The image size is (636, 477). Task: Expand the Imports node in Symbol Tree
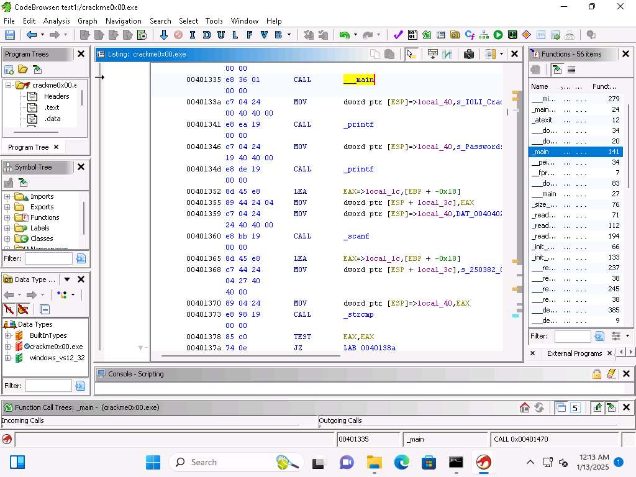(7, 197)
